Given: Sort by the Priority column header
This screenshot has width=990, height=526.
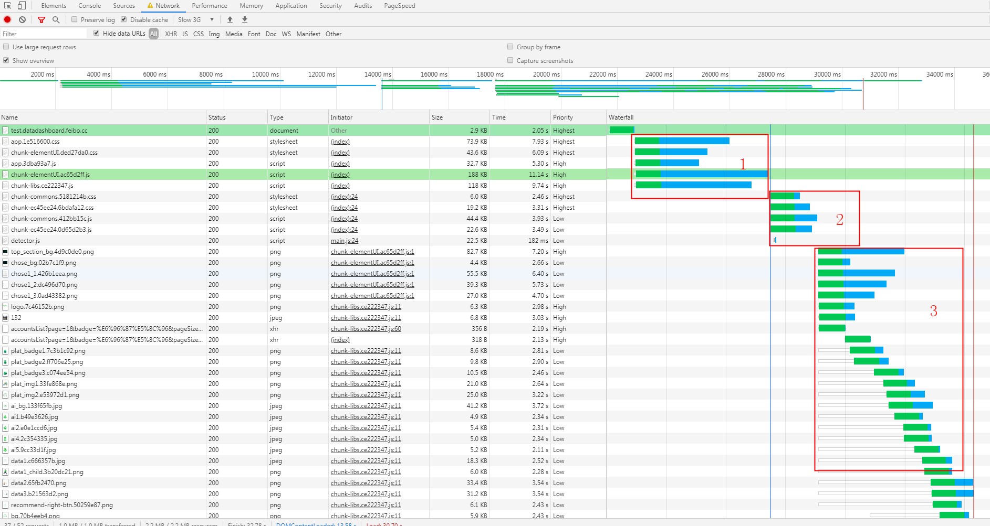Looking at the screenshot, I should point(578,117).
